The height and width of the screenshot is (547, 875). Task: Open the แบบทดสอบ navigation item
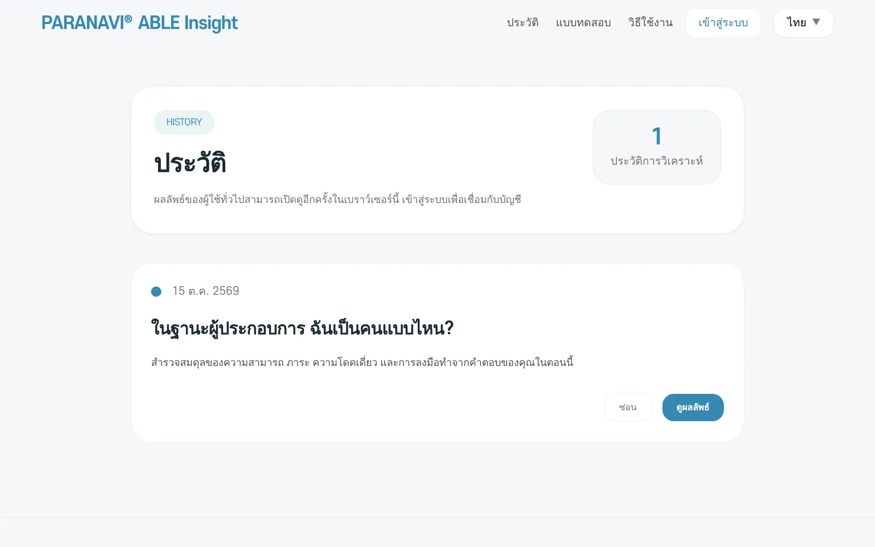(583, 22)
